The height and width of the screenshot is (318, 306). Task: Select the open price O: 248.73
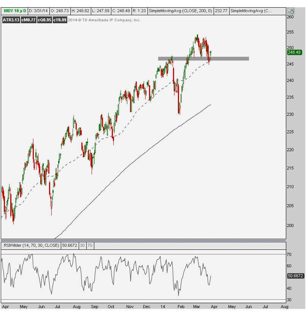60,11
